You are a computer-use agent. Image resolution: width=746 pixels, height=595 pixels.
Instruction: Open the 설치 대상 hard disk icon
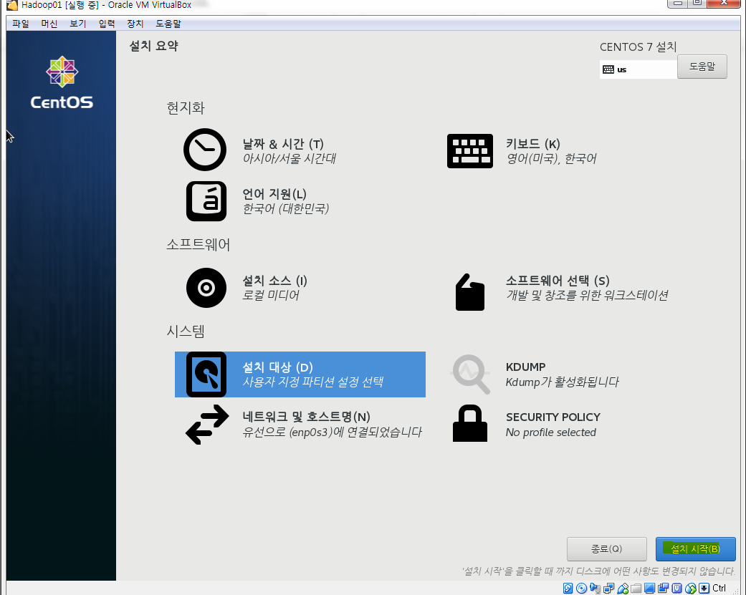[x=206, y=374]
